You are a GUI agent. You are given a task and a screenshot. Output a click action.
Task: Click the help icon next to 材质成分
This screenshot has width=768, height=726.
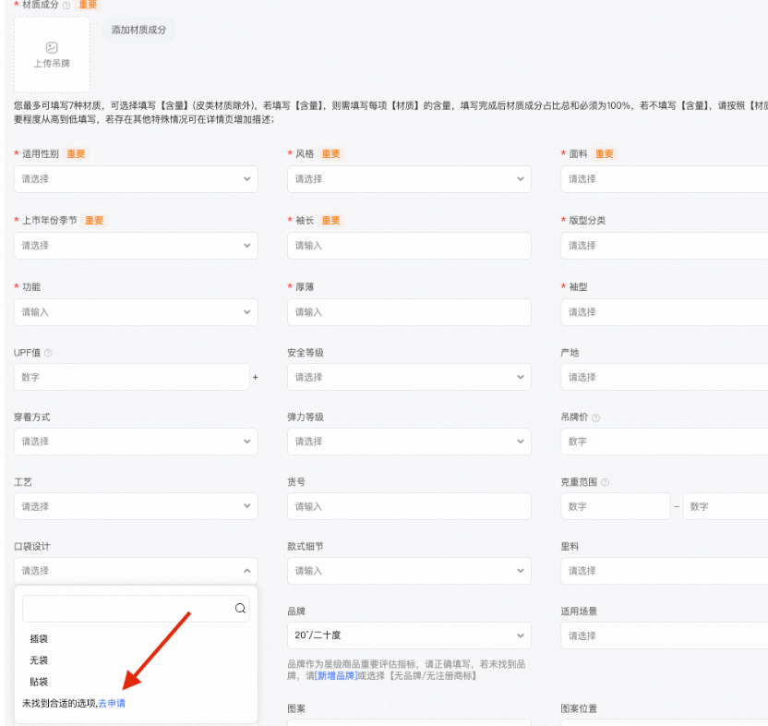pos(66,5)
